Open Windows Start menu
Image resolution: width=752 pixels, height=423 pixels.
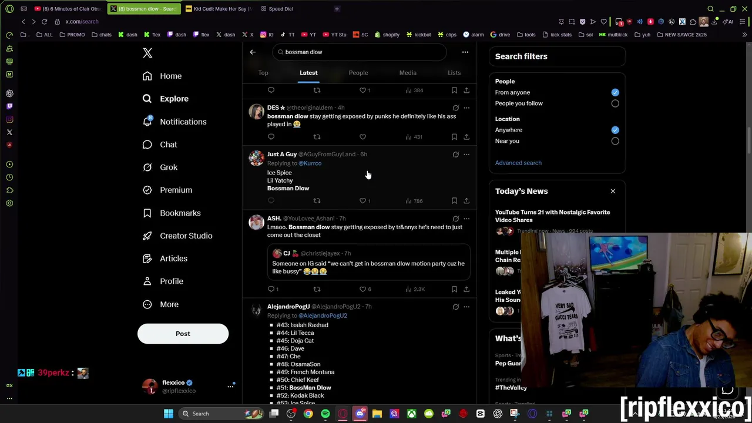pos(169,414)
